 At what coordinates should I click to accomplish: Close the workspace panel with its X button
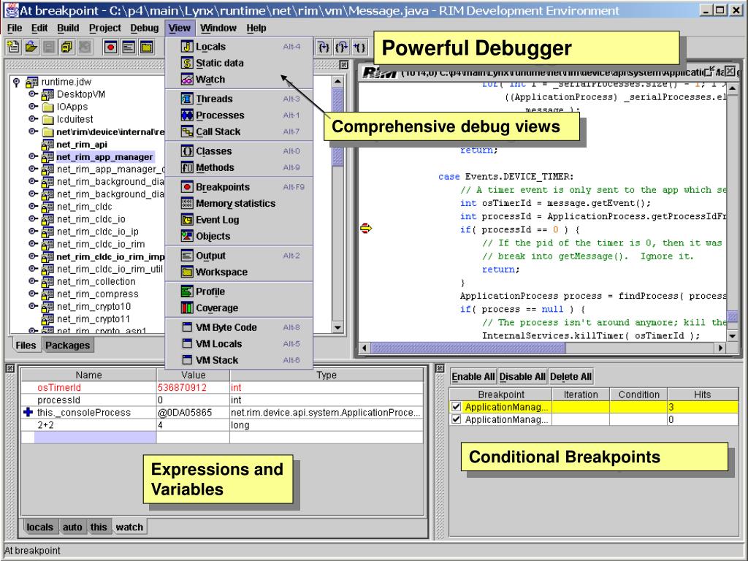pyautogui.click(x=343, y=65)
